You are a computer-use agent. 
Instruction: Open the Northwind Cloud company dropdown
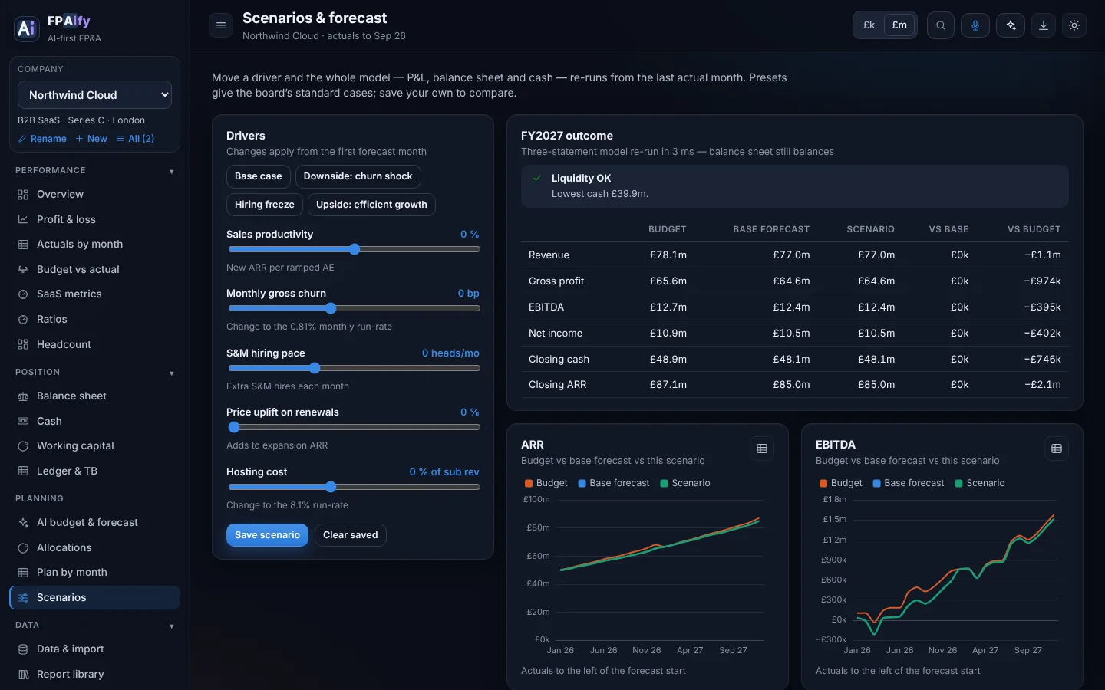(94, 95)
